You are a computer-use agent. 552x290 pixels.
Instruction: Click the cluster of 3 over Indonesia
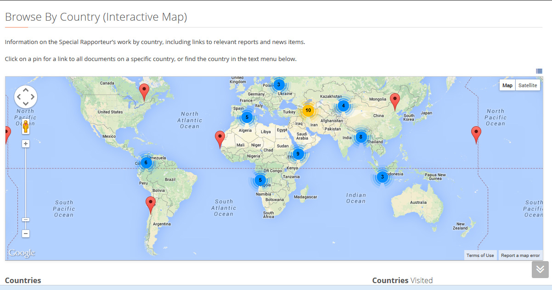click(382, 177)
